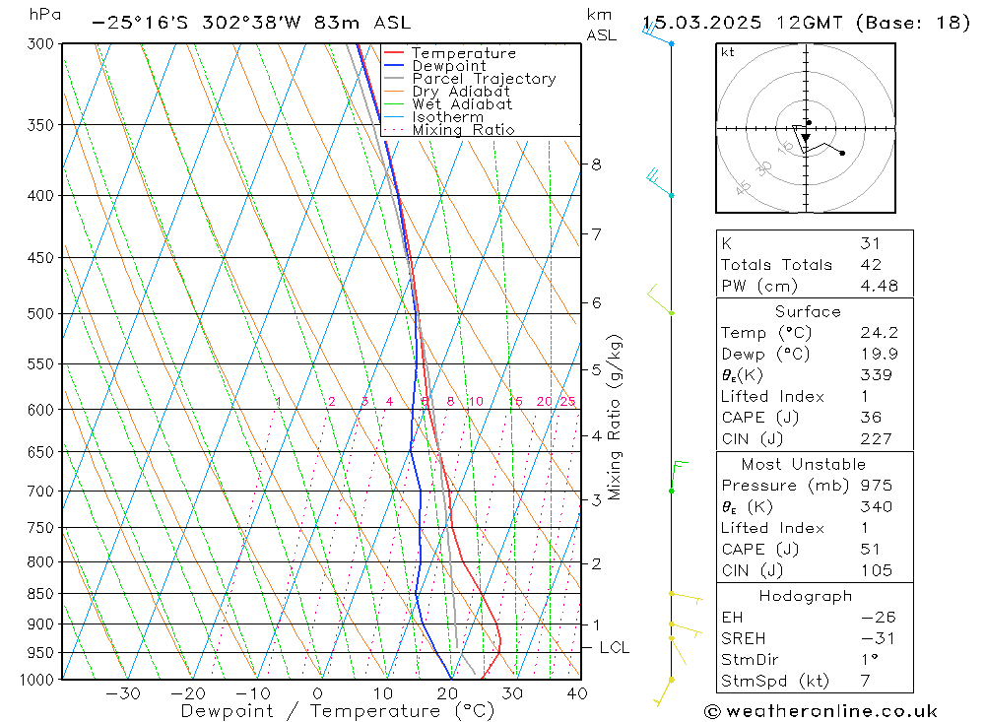The image size is (985, 722).
Task: Click the 40 temperature axis label
Action: (x=576, y=693)
